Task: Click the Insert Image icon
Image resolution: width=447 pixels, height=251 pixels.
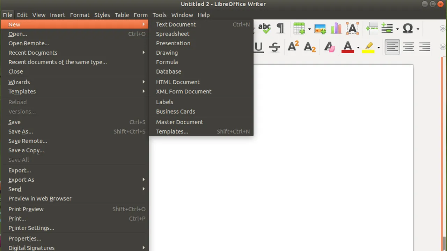Action: tap(320, 29)
